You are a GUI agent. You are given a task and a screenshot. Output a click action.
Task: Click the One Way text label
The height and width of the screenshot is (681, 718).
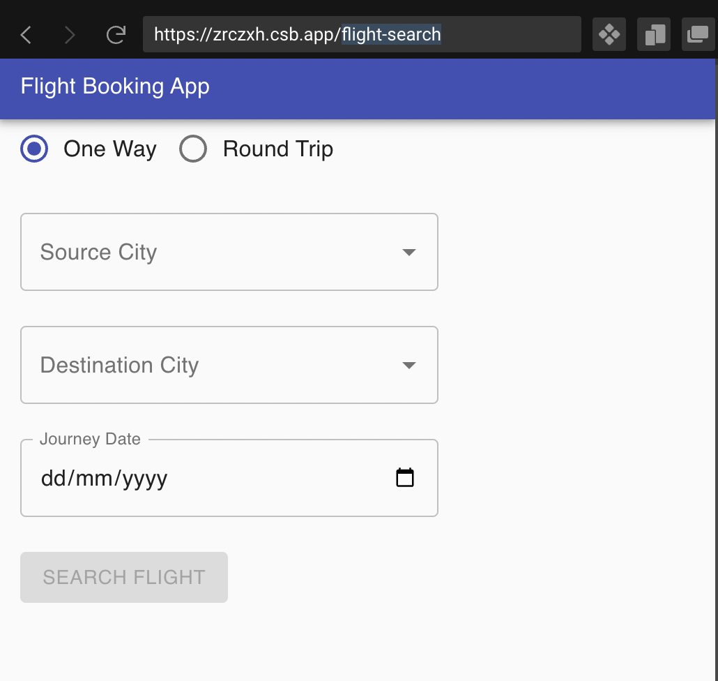point(109,149)
